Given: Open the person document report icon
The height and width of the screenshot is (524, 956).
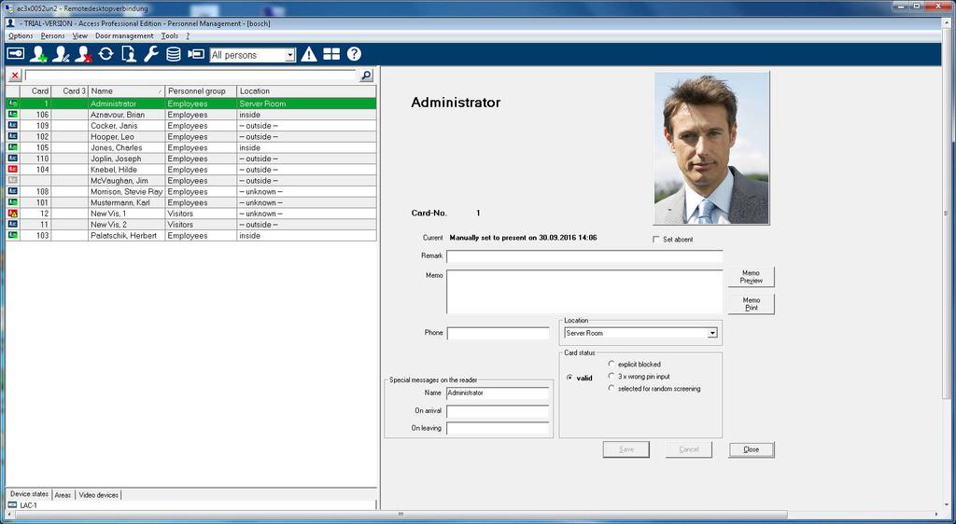Looking at the screenshot, I should click(129, 54).
